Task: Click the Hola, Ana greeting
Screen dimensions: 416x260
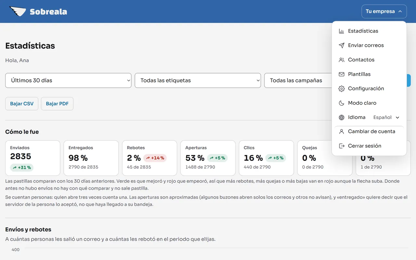Action: click(17, 60)
